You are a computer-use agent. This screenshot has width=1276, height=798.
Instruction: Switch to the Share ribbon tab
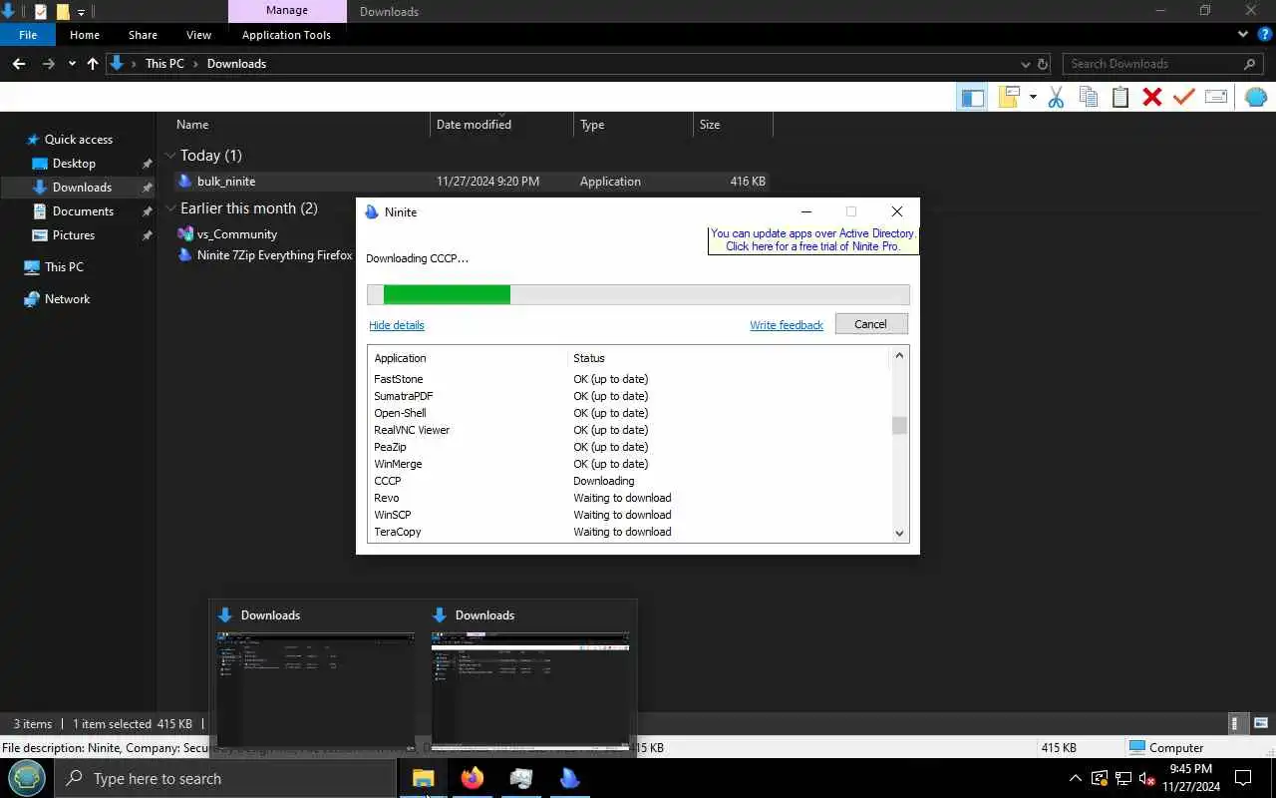(x=143, y=35)
